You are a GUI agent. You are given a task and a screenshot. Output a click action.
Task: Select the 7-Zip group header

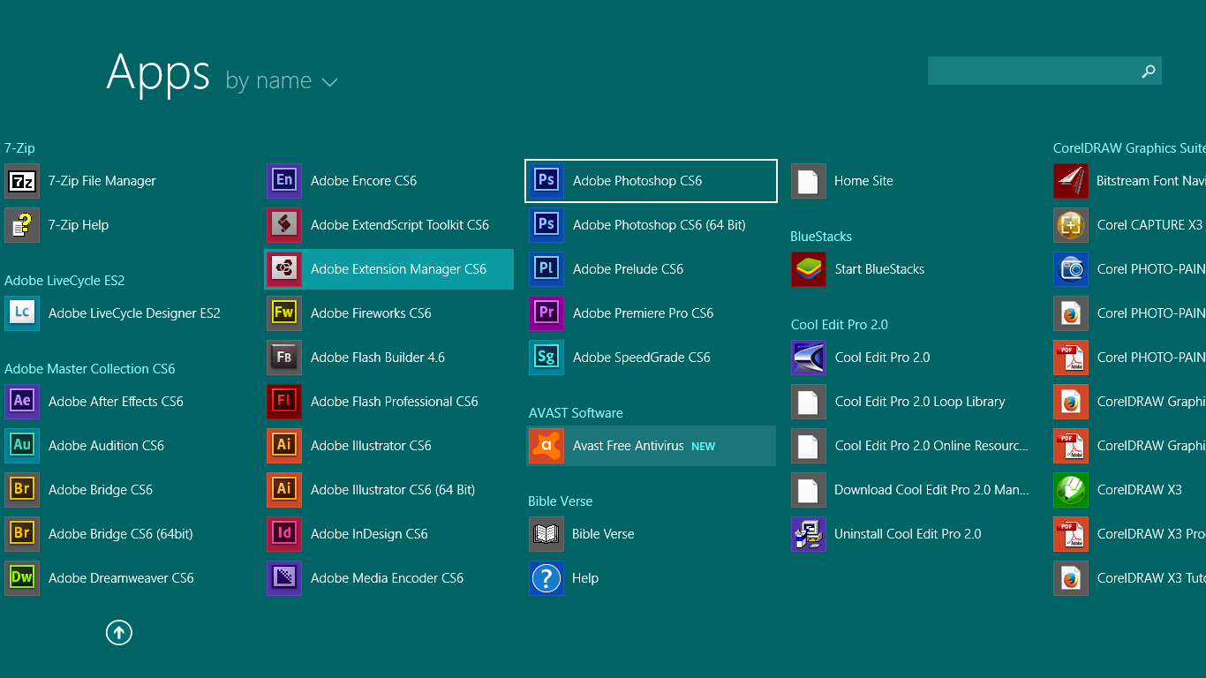tap(19, 148)
